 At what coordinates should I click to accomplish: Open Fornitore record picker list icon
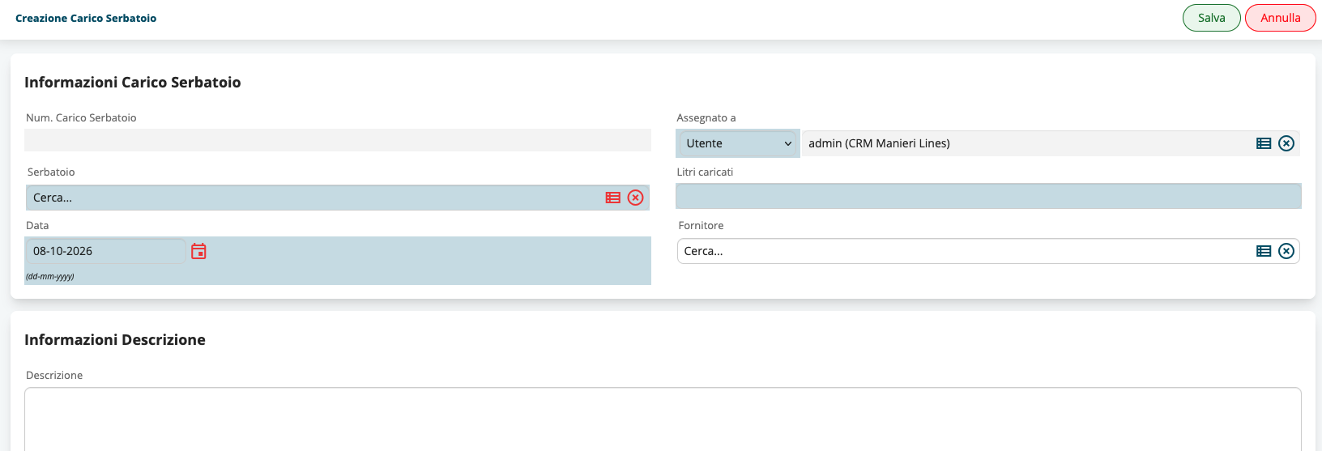(x=1264, y=251)
